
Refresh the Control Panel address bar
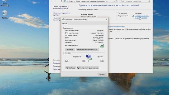pos(117,1)
